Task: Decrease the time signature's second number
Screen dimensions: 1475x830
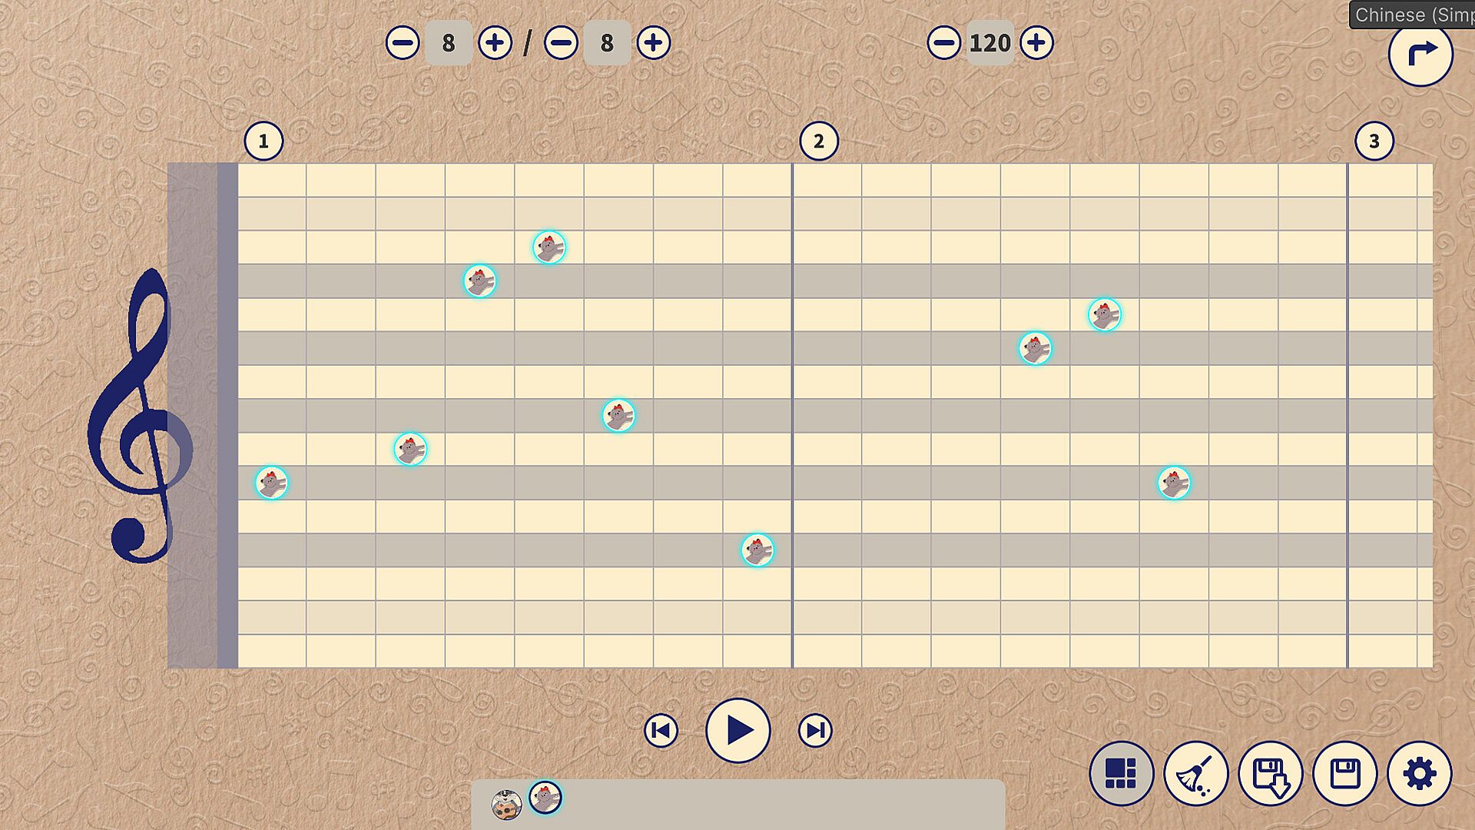Action: [x=561, y=42]
